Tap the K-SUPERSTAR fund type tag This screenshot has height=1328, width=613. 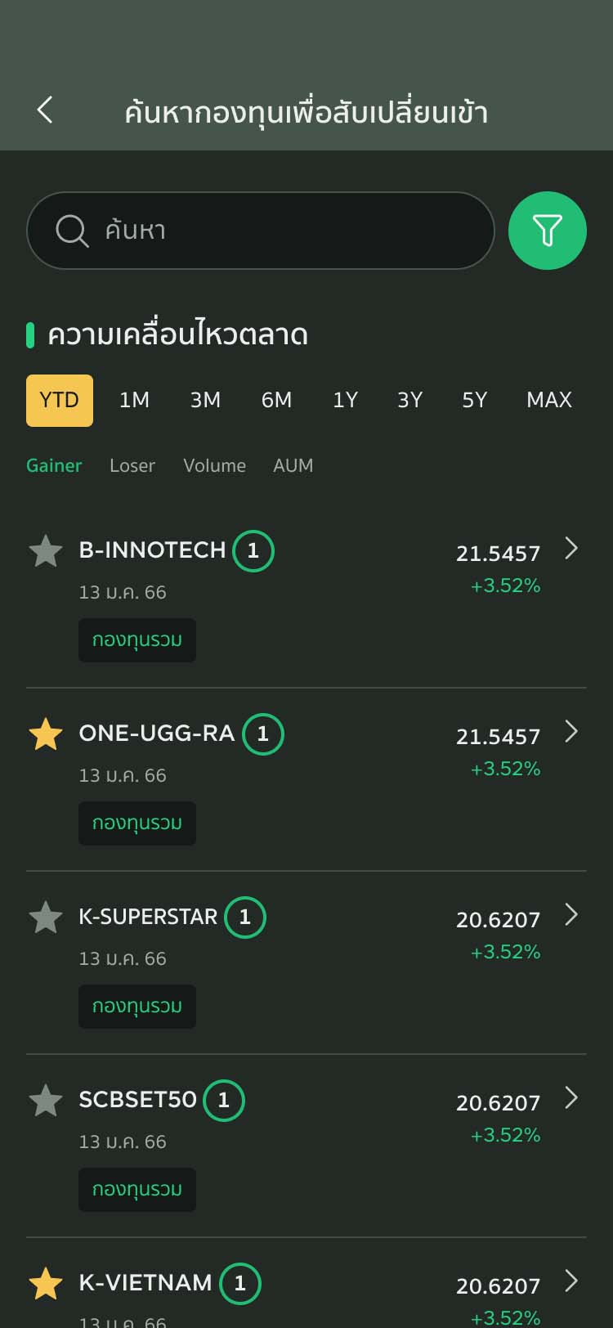137,1006
